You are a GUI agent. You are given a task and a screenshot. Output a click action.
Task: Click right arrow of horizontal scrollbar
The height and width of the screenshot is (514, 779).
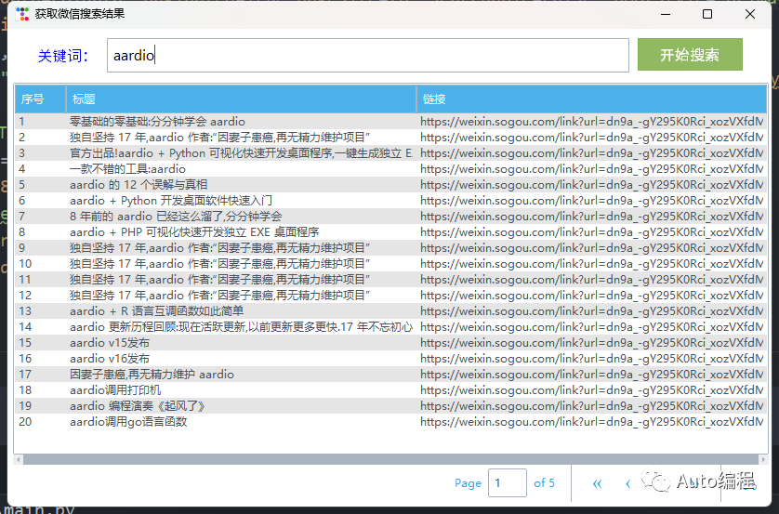tap(763, 459)
